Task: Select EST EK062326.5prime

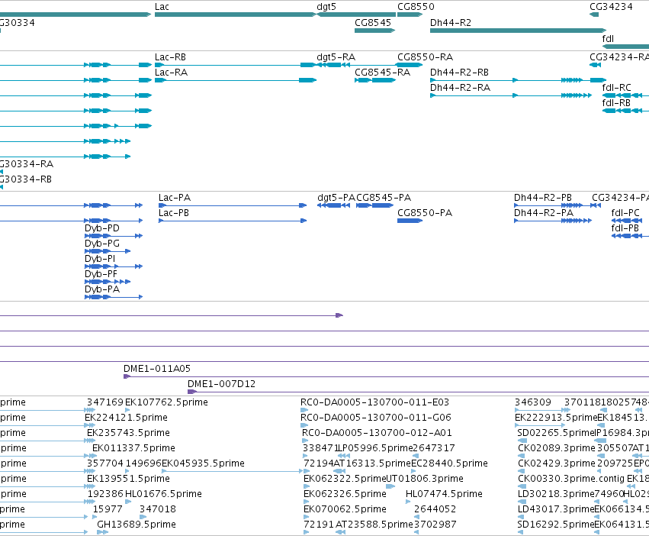Action: (x=345, y=494)
